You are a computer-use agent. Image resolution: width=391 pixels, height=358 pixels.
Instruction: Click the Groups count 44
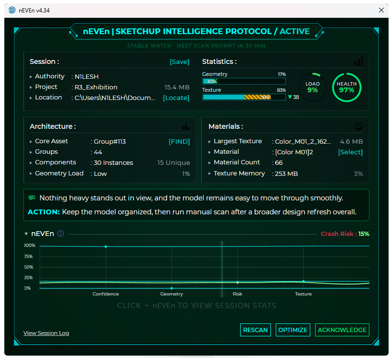pos(98,152)
